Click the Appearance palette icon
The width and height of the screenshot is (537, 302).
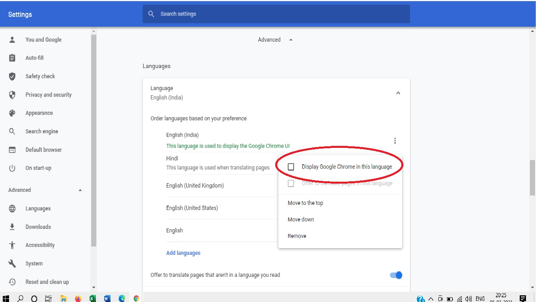[12, 113]
